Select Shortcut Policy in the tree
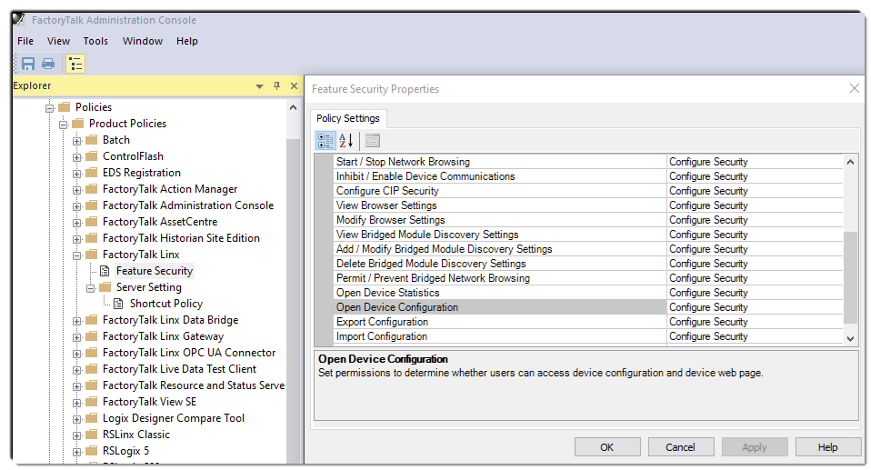This screenshot has height=470, width=871. coord(166,304)
